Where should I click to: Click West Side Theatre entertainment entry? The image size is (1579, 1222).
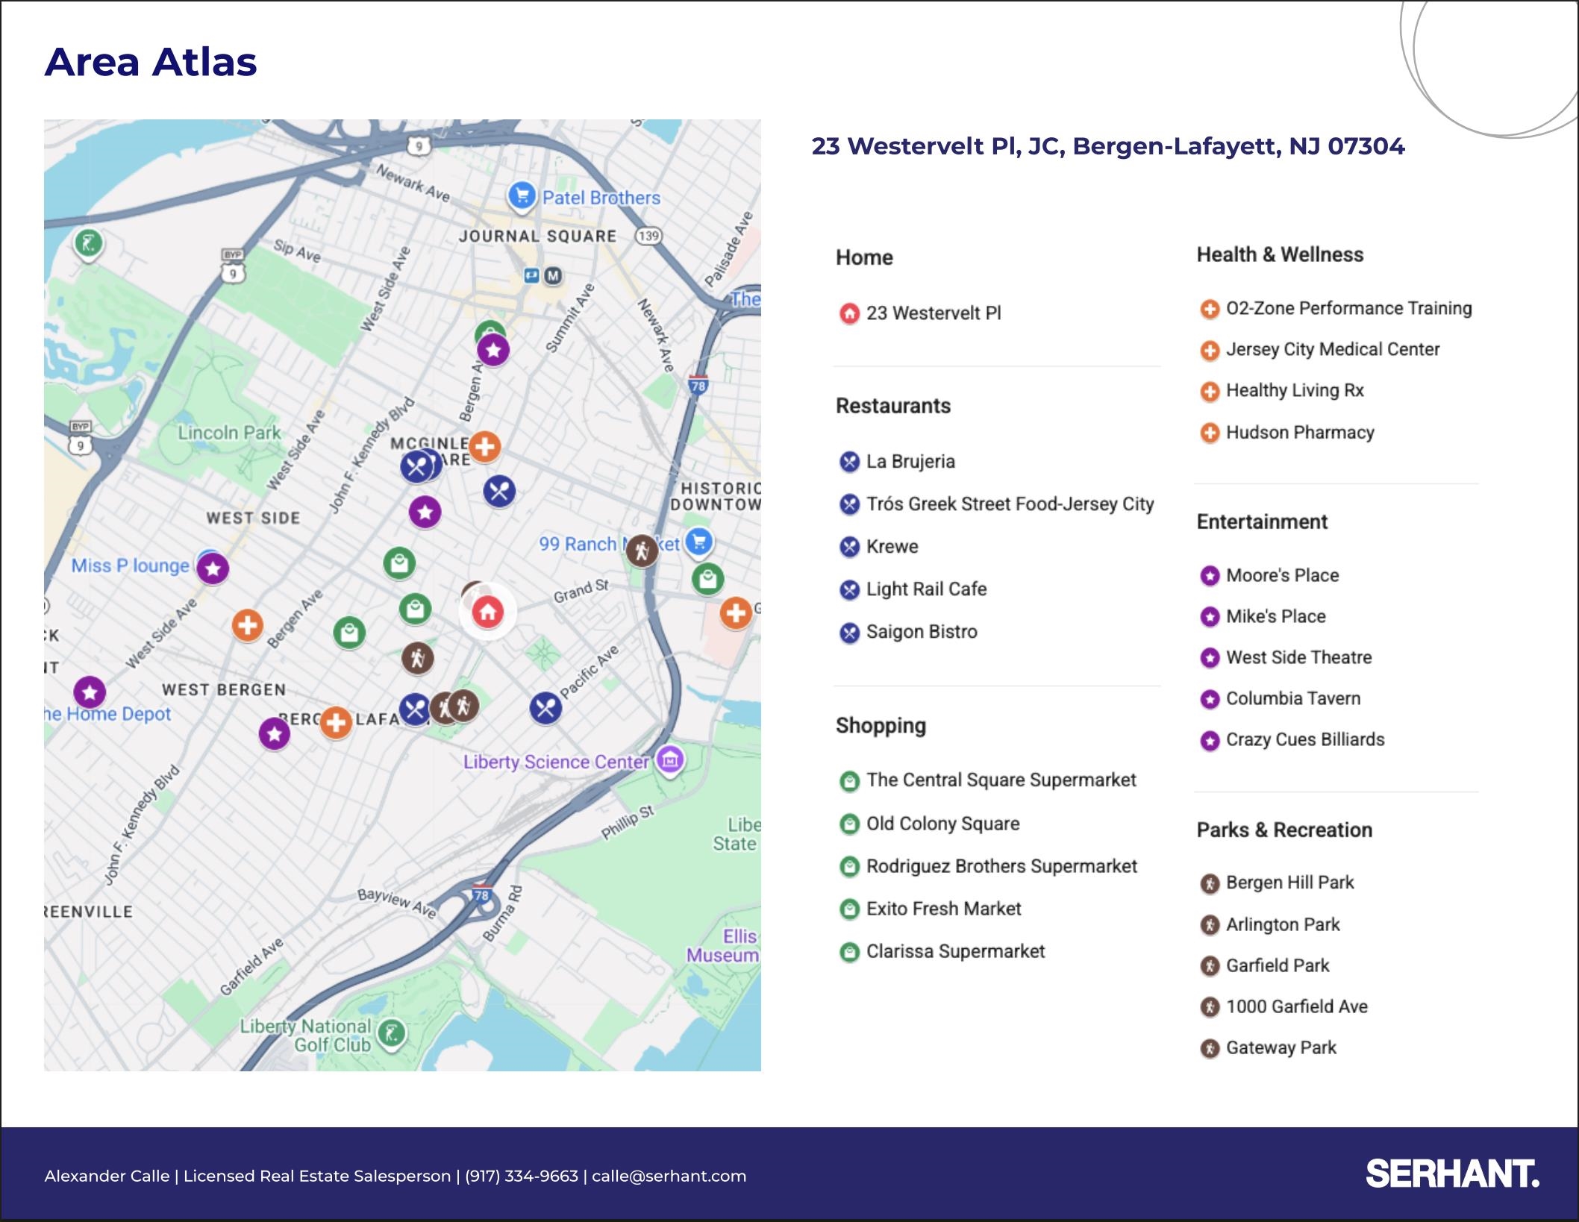click(1298, 657)
